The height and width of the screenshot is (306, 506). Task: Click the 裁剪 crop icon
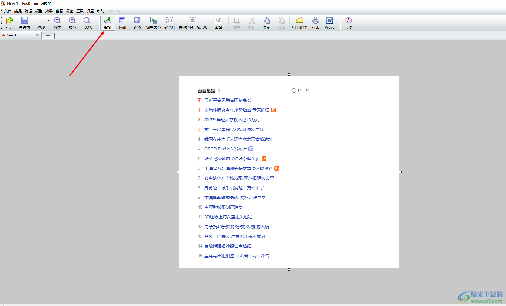pos(237,23)
